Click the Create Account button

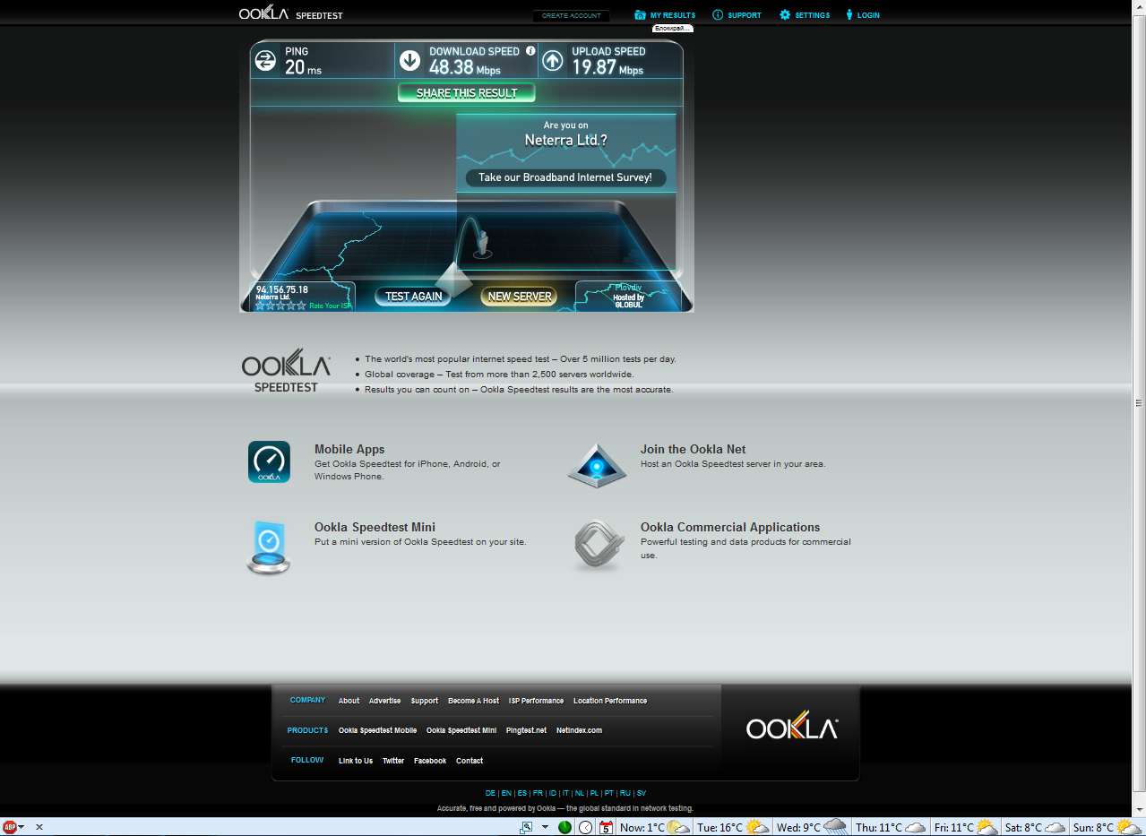point(571,16)
